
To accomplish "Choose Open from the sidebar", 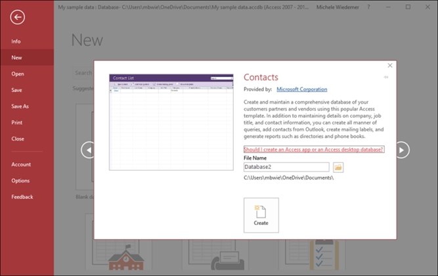I will tap(18, 74).
